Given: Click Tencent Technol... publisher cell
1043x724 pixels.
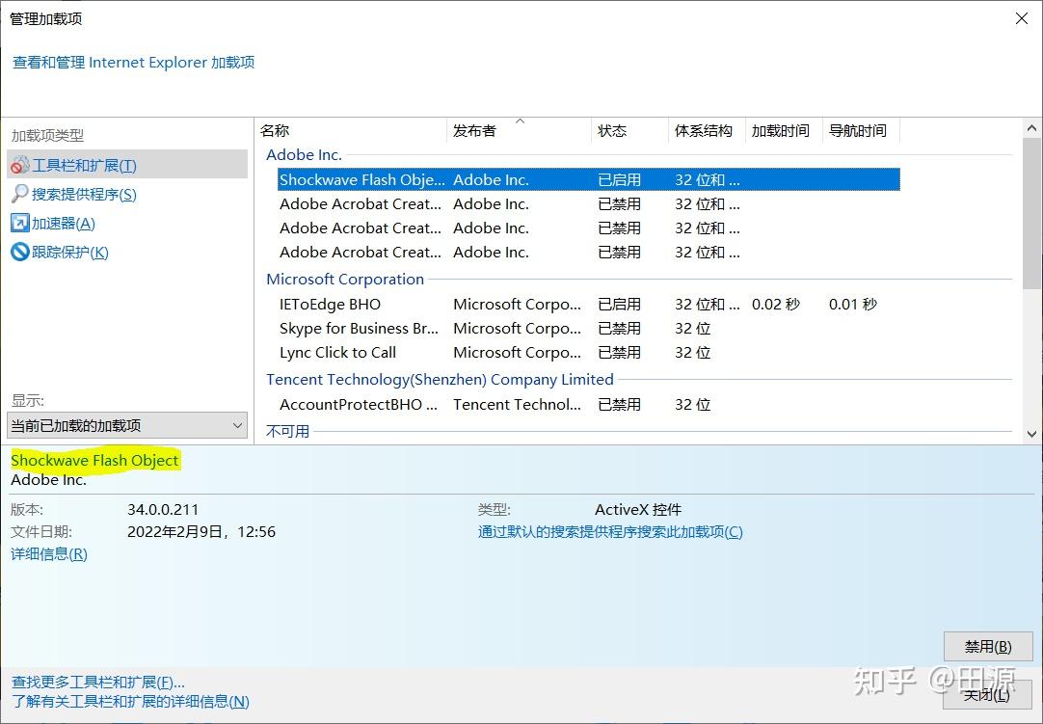Looking at the screenshot, I should tap(517, 404).
